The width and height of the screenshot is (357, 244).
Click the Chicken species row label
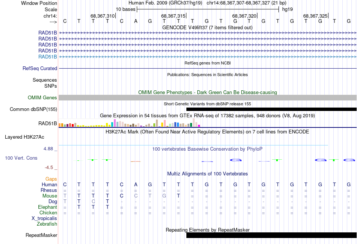tap(48, 213)
